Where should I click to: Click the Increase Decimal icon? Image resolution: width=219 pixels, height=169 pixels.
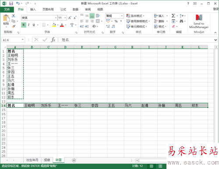tap(108, 26)
